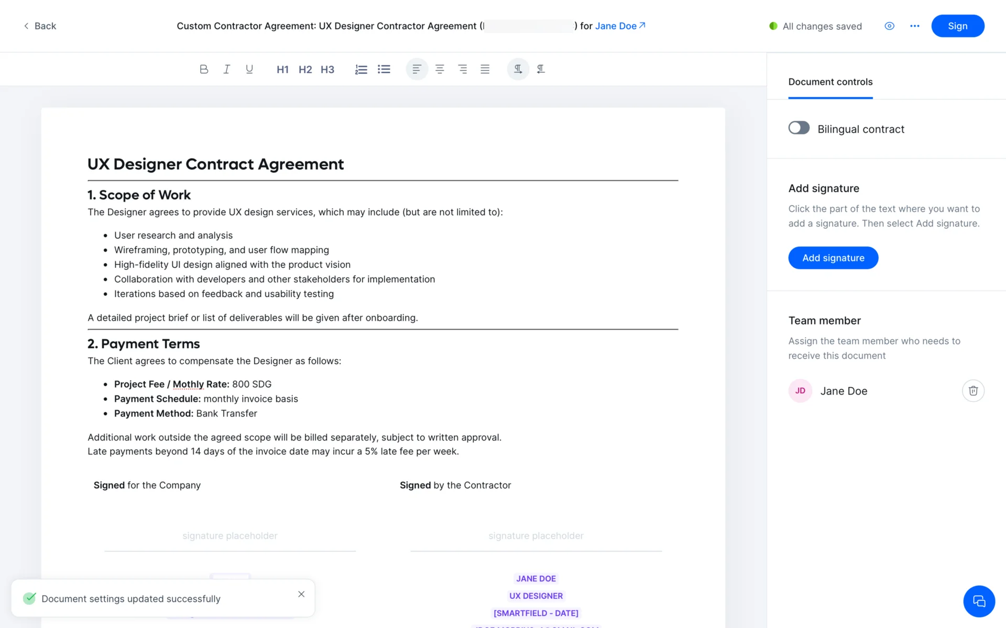1006x628 pixels.
Task: Apply the H3 heading style
Action: [x=327, y=70]
